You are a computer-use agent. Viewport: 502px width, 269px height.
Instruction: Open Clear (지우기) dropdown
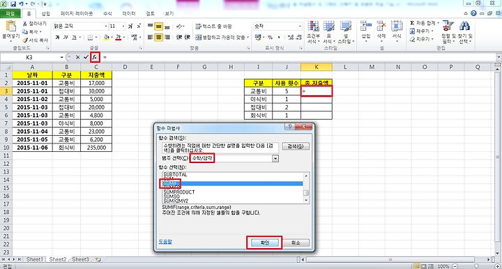coord(422,39)
